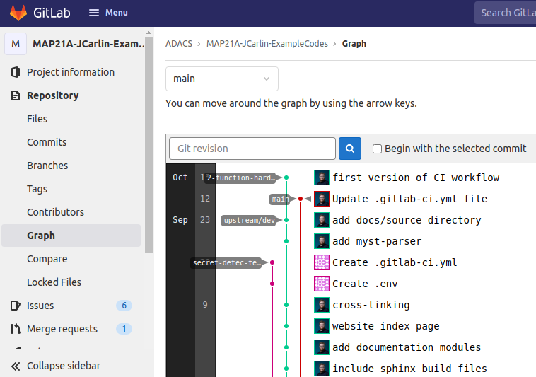
Task: Click the blue search magnifier button
Action: (x=350, y=149)
